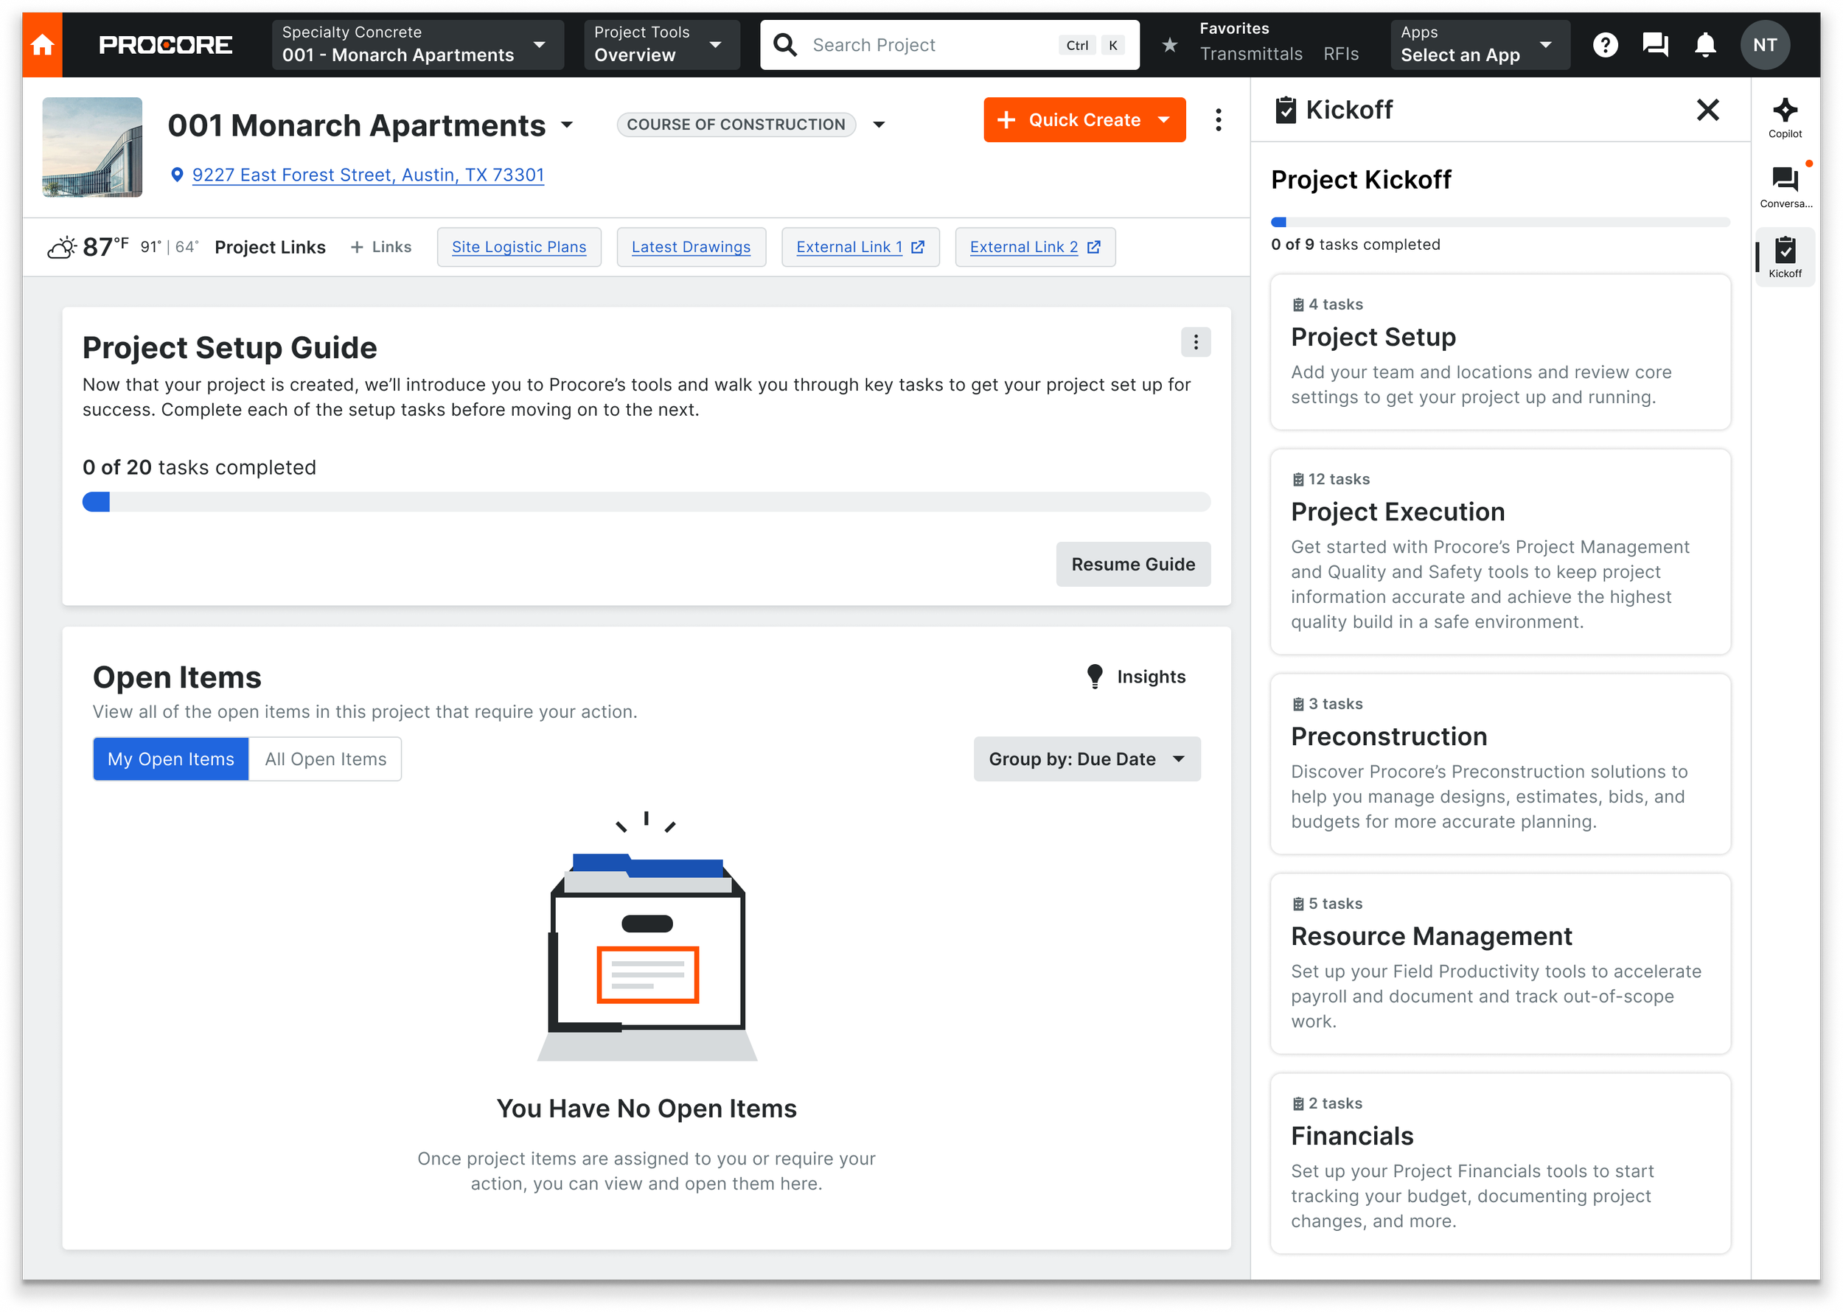Switch to All Open Items
1843x1312 pixels.
326,758
